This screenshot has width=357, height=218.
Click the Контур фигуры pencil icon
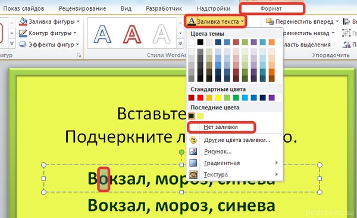click(x=23, y=33)
